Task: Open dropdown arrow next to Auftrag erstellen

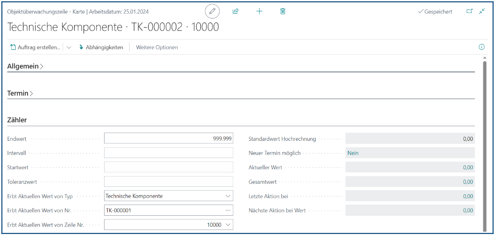Action: tap(69, 47)
